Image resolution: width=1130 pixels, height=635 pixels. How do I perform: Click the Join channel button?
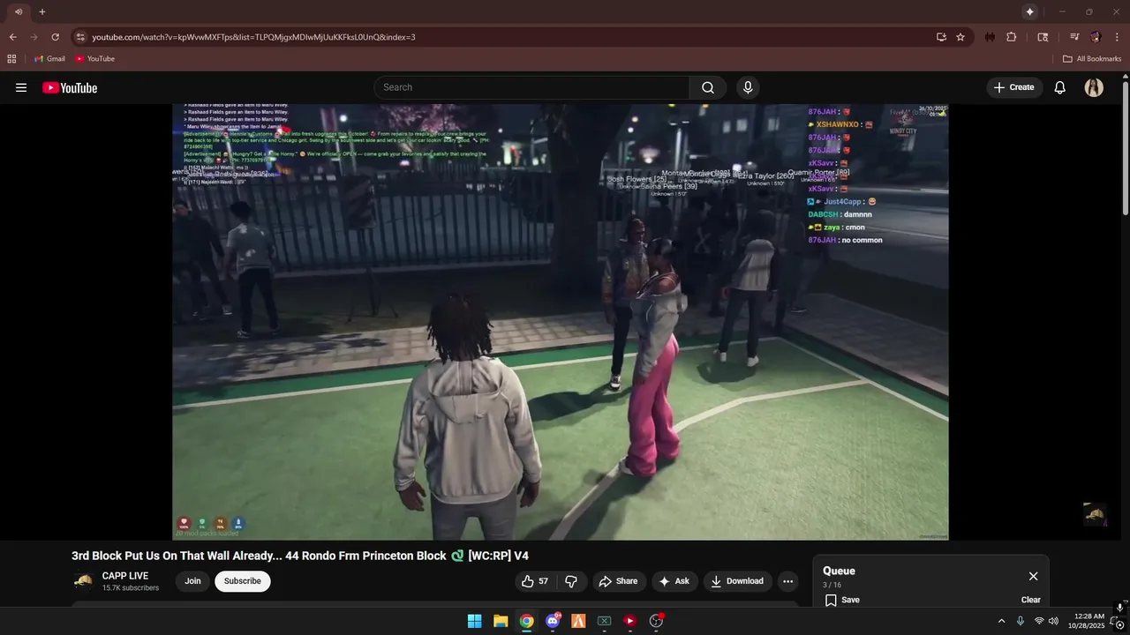192,581
